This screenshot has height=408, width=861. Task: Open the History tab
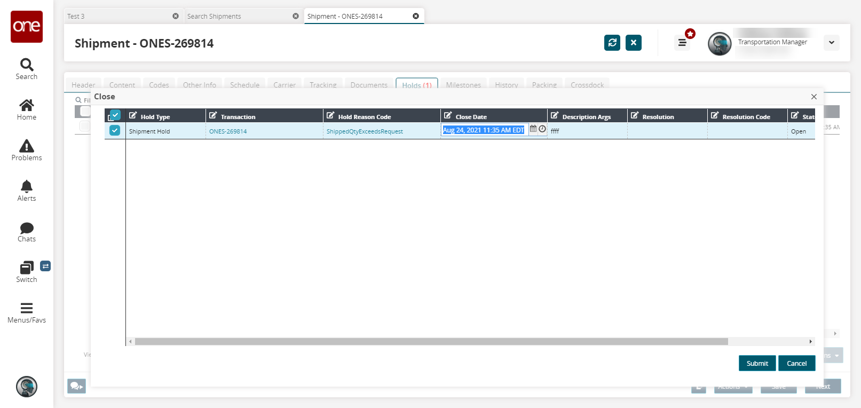(507, 85)
